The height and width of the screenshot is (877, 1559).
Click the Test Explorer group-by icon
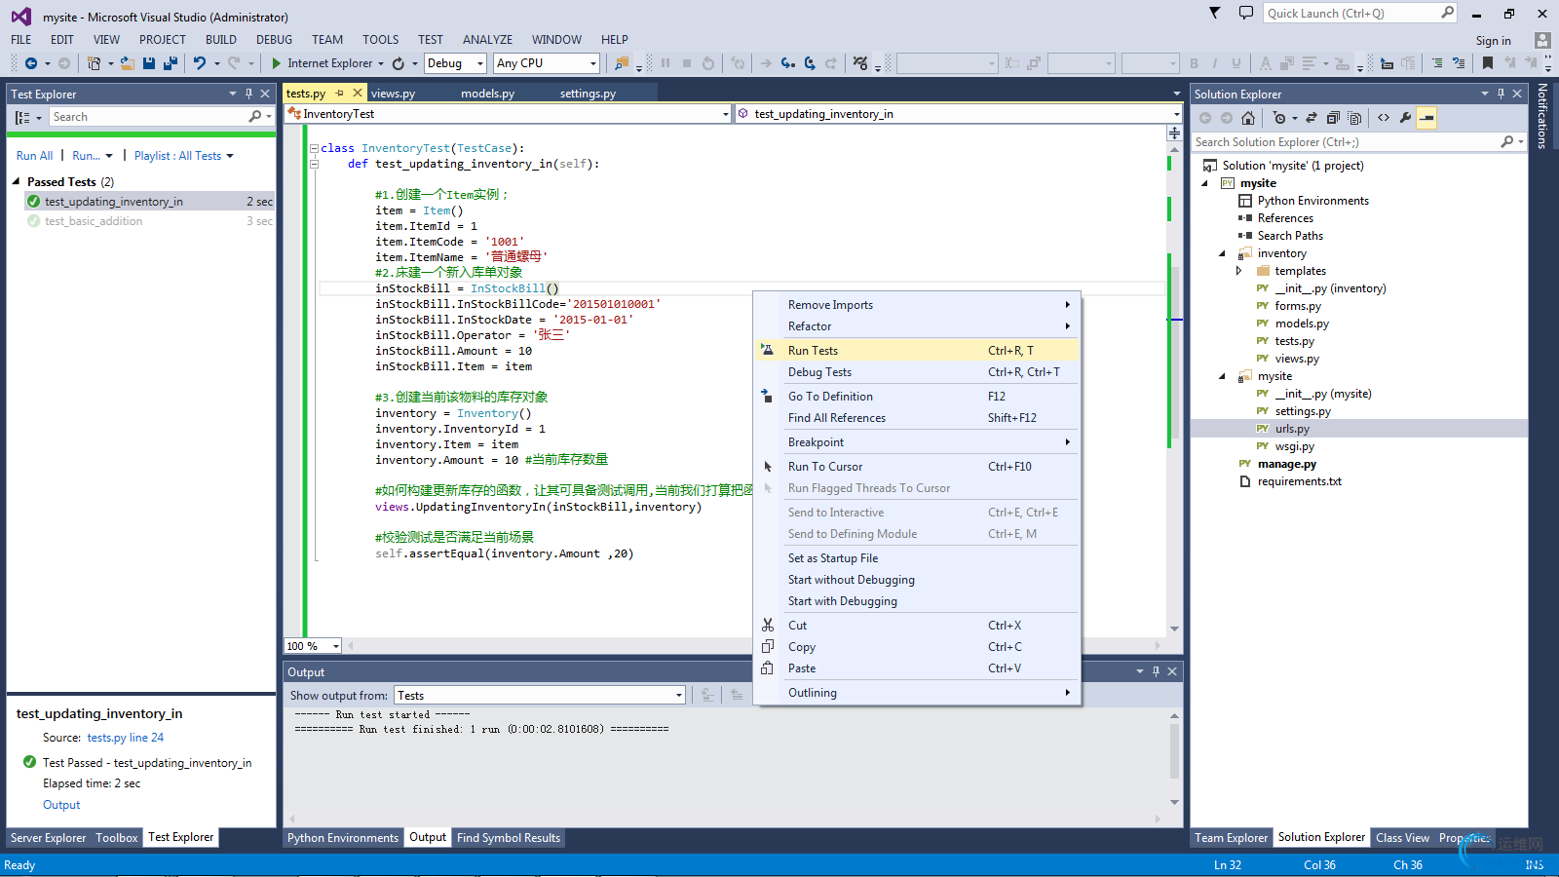[22, 117]
